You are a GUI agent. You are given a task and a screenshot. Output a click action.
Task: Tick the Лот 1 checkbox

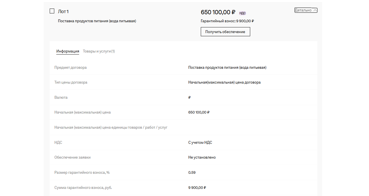click(52, 11)
